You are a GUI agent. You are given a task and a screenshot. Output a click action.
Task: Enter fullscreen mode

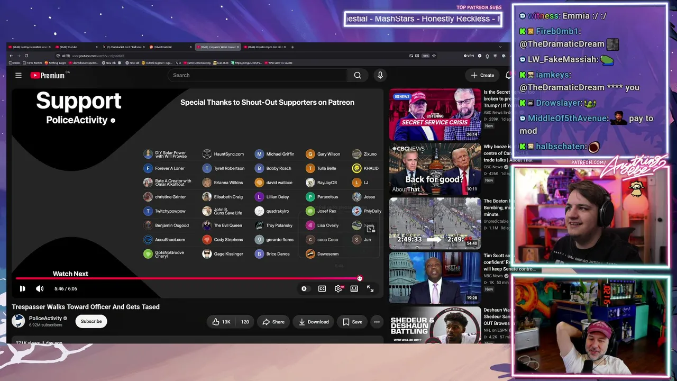coord(370,288)
